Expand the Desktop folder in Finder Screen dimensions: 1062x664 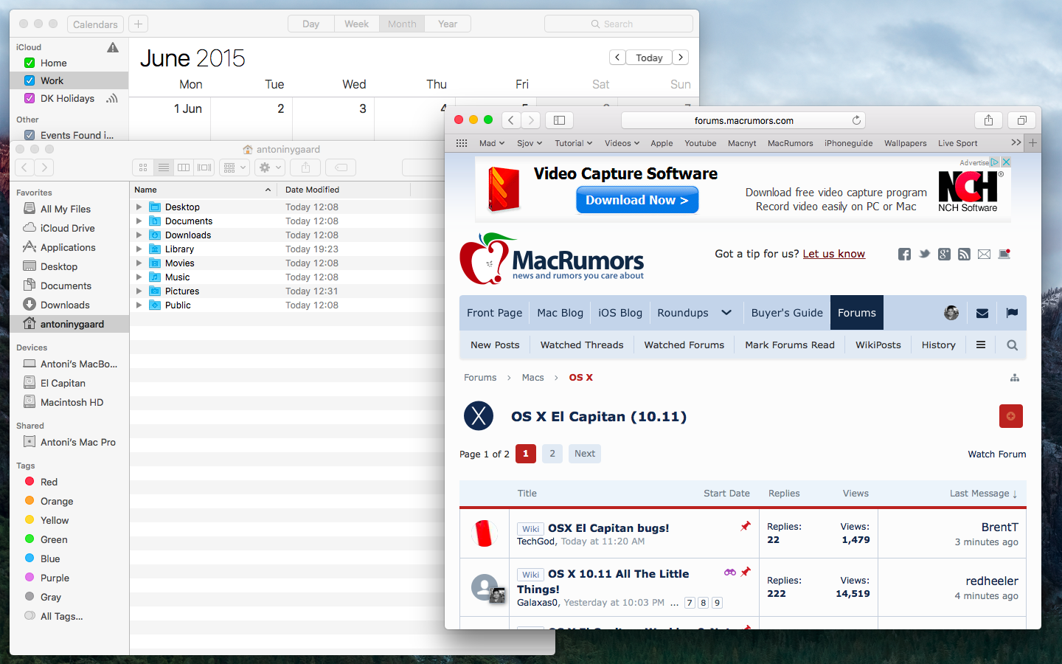click(x=139, y=207)
